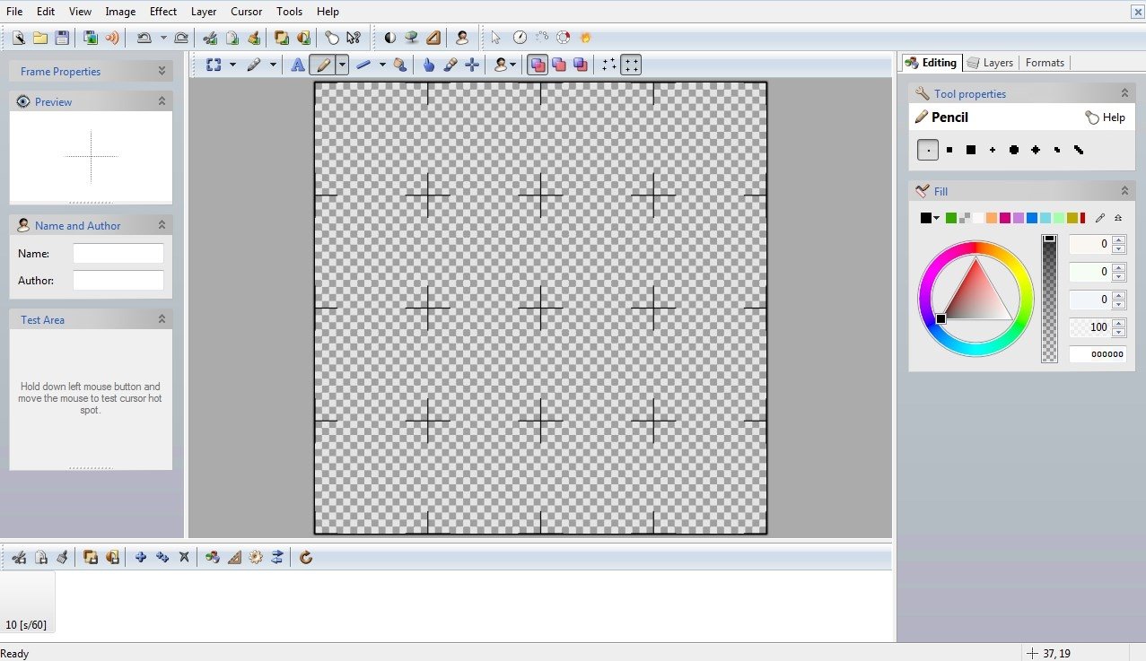Click the Undo arrow icon
Viewport: 1146px width, 661px height.
144,38
